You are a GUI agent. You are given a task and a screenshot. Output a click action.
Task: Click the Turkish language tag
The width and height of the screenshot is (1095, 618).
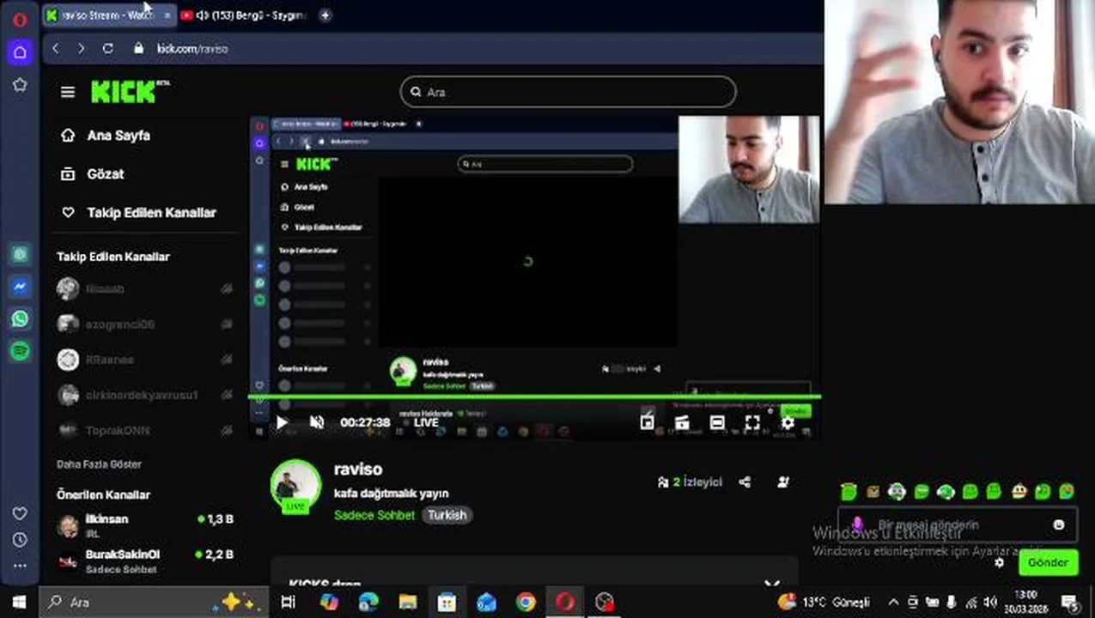(x=447, y=515)
